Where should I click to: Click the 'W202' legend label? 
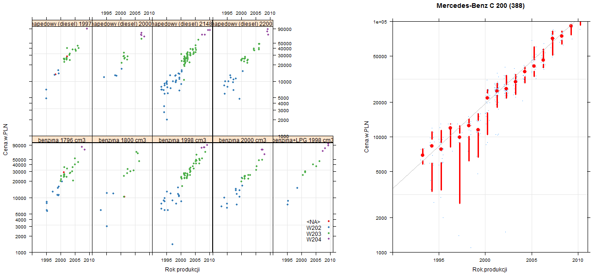(x=313, y=228)
